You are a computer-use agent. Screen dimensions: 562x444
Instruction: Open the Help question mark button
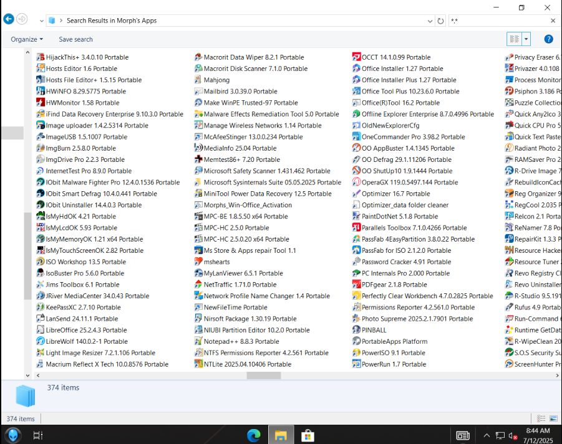[548, 39]
